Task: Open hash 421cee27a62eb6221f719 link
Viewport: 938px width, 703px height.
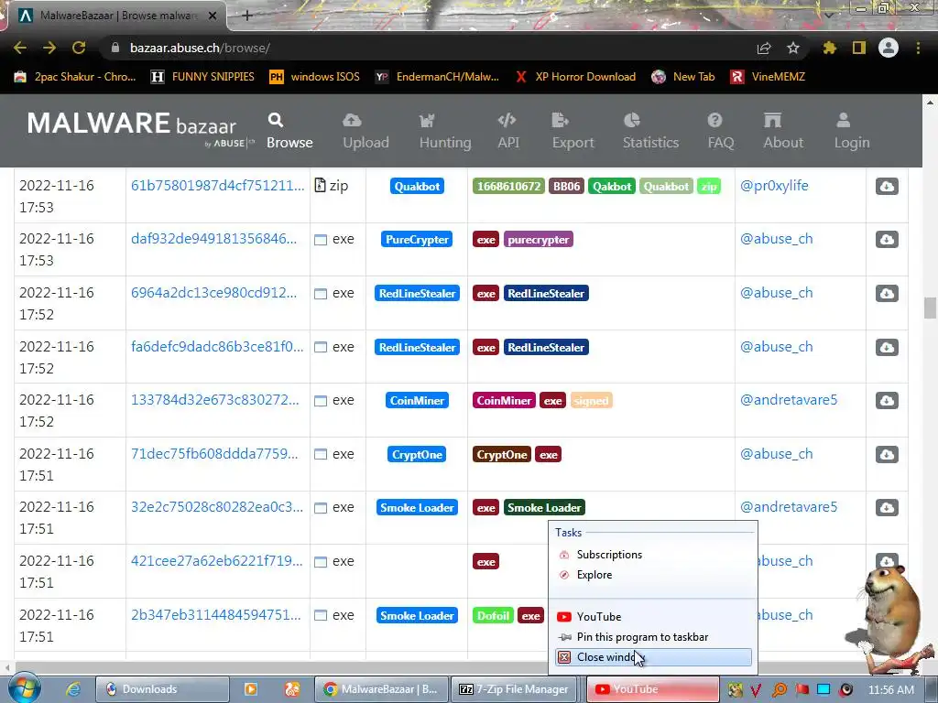Action: point(216,561)
